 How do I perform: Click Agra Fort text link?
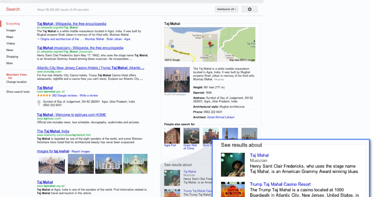[x=170, y=145]
